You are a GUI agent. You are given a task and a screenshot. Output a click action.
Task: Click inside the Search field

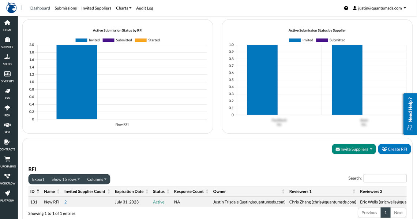(x=385, y=178)
